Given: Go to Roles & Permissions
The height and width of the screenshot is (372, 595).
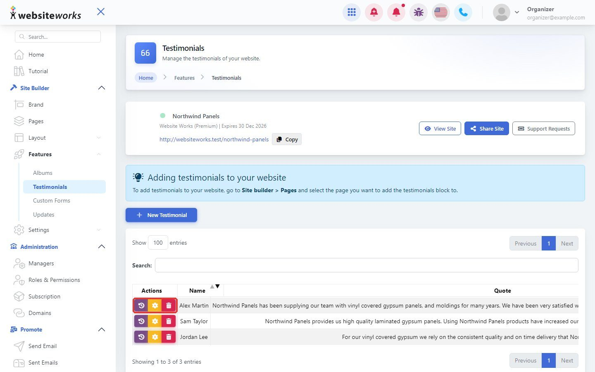Looking at the screenshot, I should 54,280.
